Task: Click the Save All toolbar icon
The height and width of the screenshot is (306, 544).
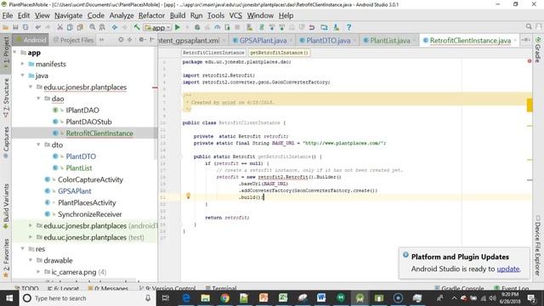Action: click(15, 27)
